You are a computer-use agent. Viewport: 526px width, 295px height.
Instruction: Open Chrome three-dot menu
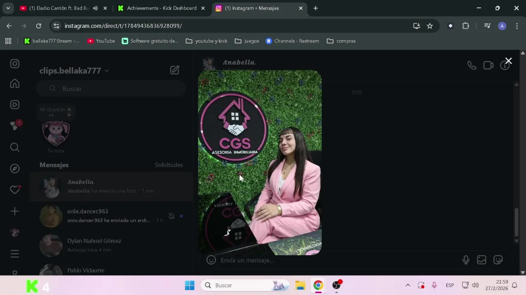point(517,26)
